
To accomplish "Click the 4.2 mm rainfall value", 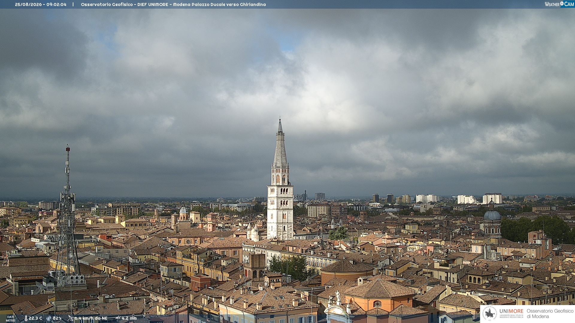I will click(129, 319).
